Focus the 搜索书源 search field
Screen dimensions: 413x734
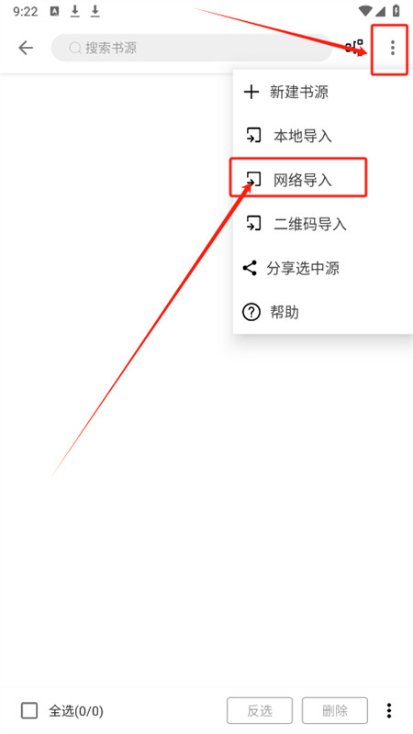pyautogui.click(x=192, y=48)
